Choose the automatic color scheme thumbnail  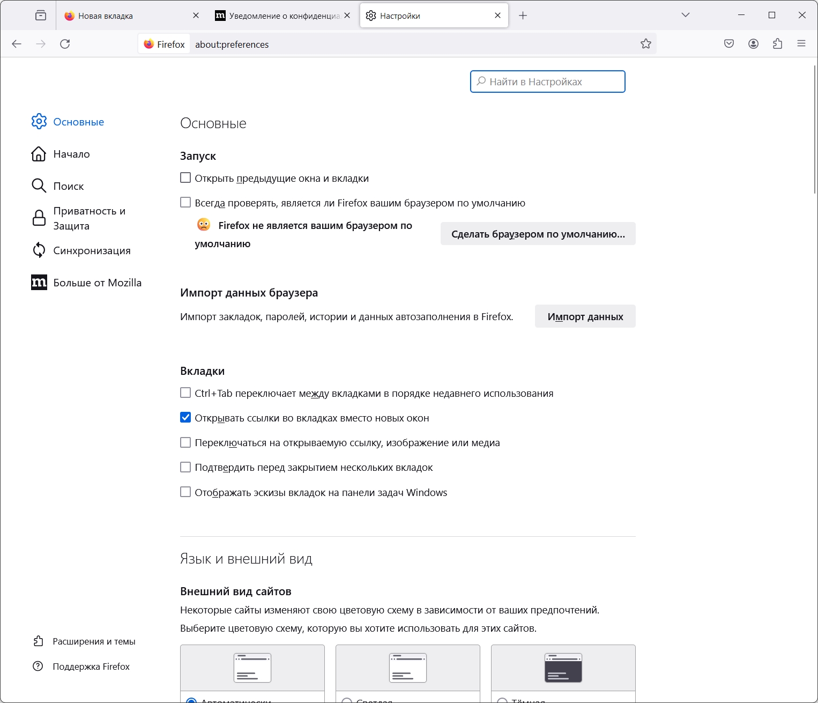[252, 668]
